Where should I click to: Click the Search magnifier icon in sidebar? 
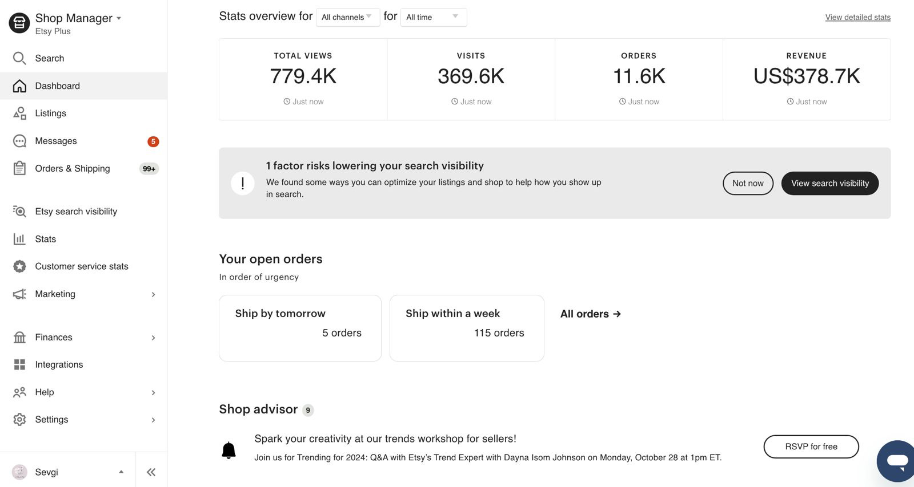pyautogui.click(x=19, y=58)
